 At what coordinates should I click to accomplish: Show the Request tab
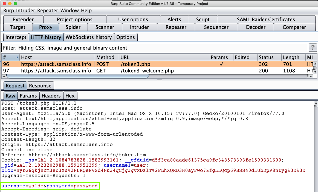[15, 86]
